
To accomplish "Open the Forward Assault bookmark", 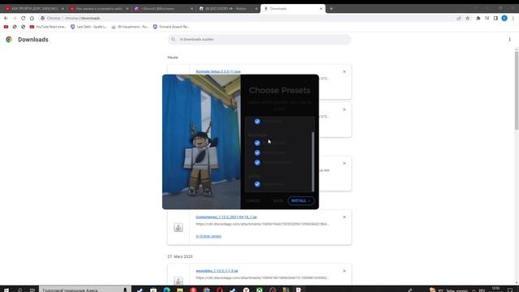I will tap(171, 27).
